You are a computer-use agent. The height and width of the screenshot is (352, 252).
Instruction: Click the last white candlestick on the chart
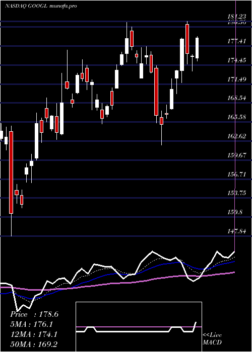click(197, 48)
